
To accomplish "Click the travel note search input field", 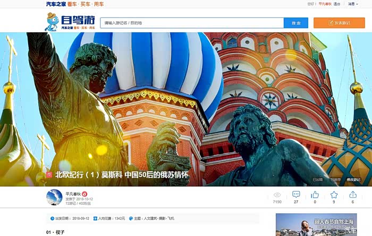I will pyautogui.click(x=192, y=23).
